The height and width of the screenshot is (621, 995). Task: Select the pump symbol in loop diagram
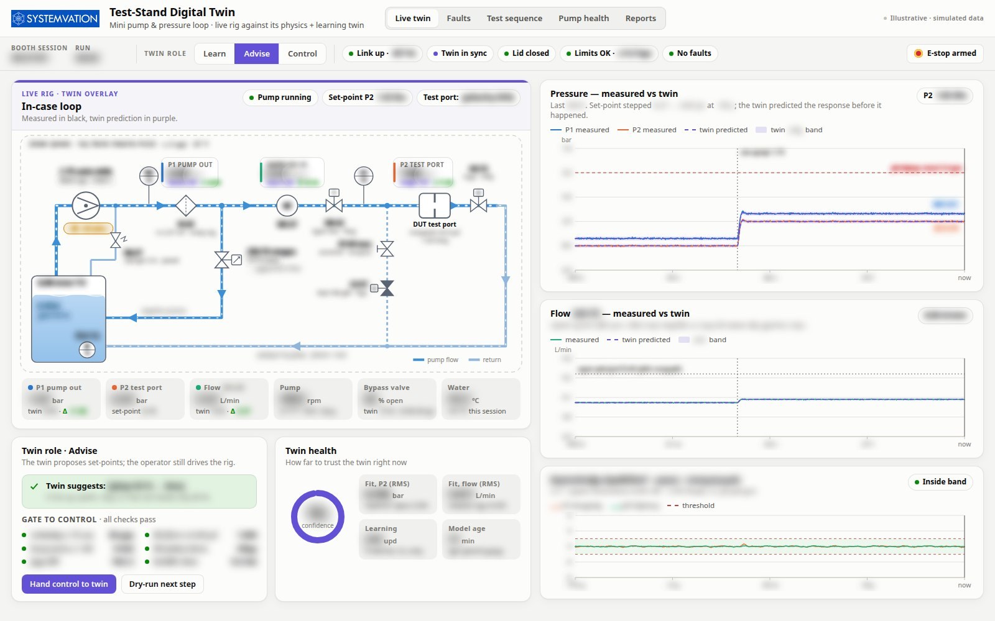pyautogui.click(x=86, y=206)
